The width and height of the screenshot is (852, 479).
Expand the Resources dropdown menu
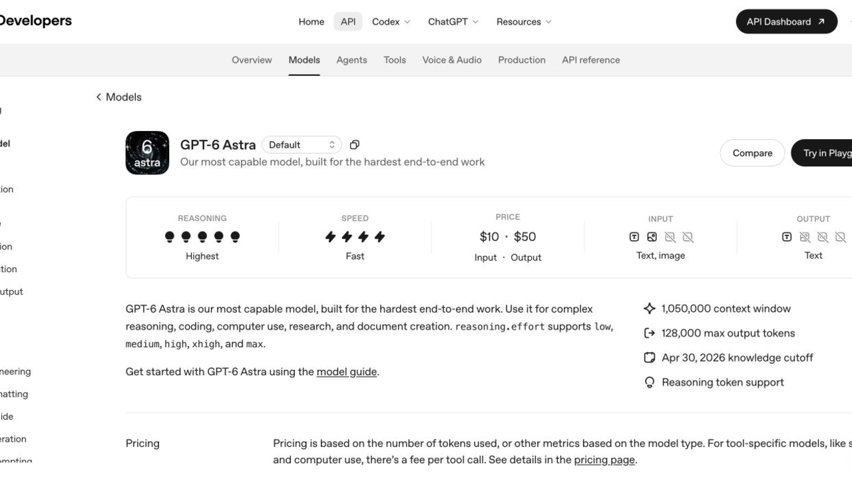[524, 22]
